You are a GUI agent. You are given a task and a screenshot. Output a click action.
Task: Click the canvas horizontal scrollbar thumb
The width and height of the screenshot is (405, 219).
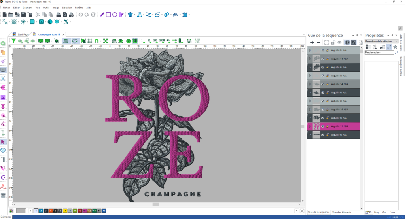click(x=156, y=204)
